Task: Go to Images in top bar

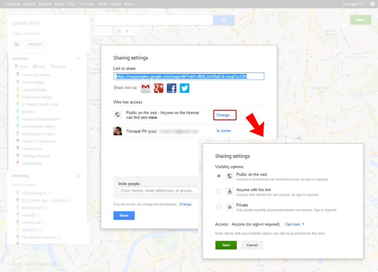Action: (x=45, y=4)
